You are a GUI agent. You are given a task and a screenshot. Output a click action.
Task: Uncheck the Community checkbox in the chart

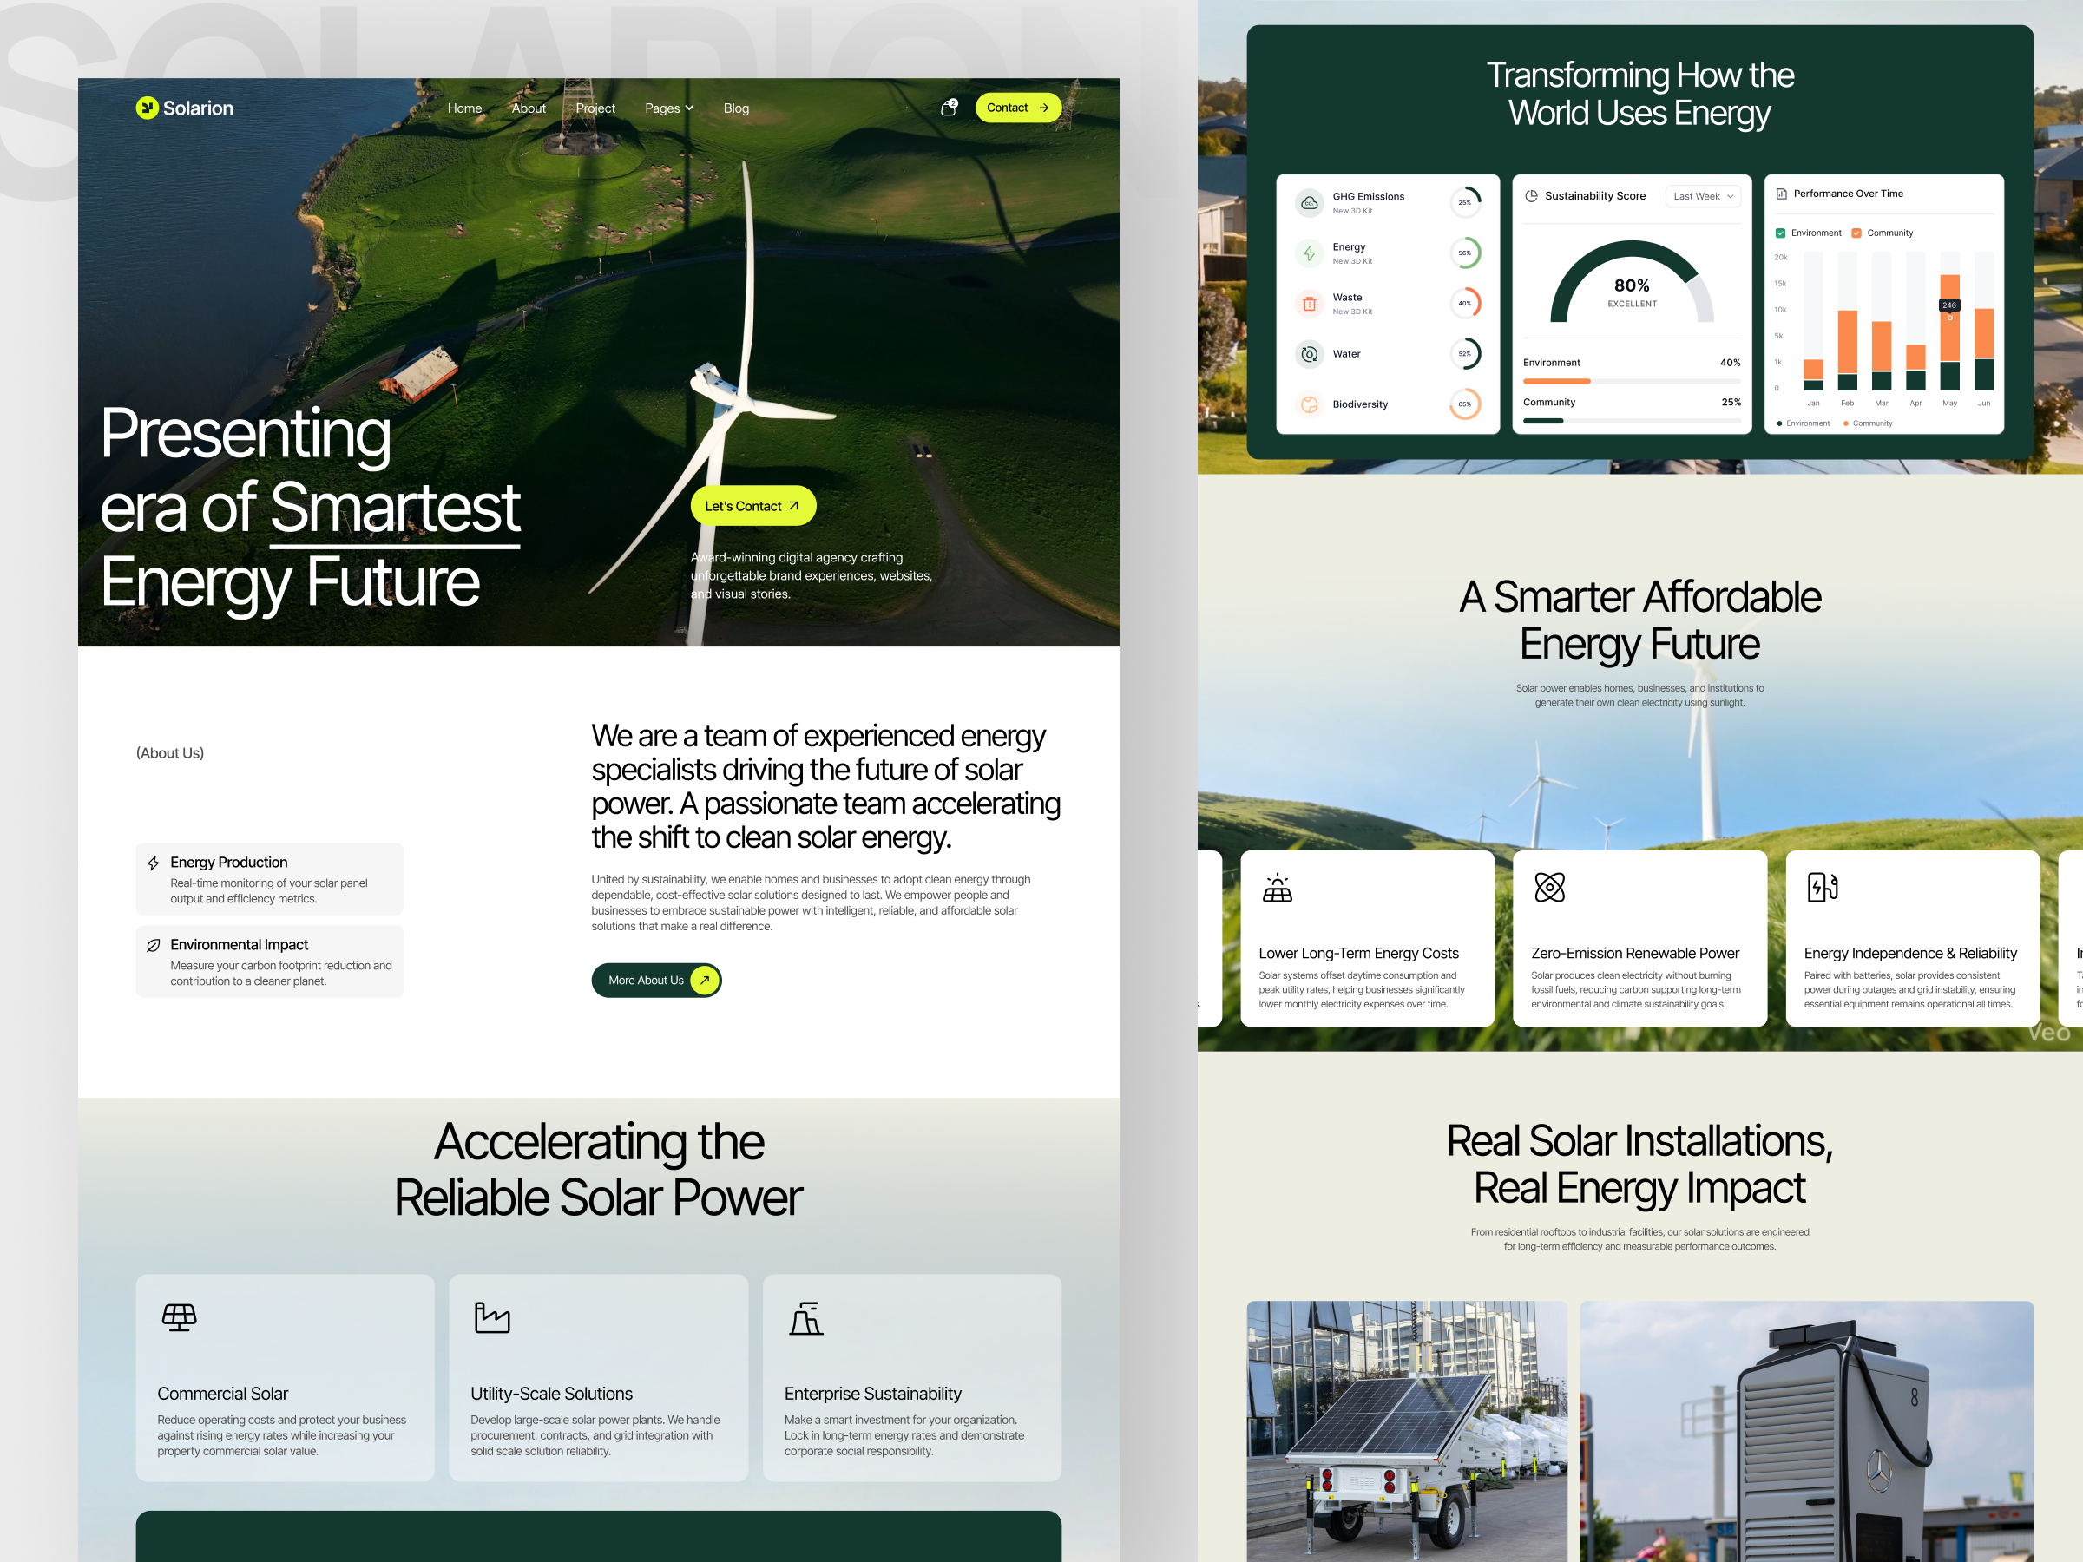tap(1856, 233)
